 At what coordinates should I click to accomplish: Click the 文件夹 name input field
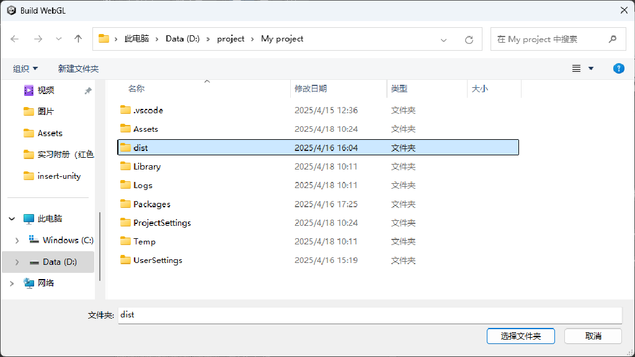tap(370, 315)
